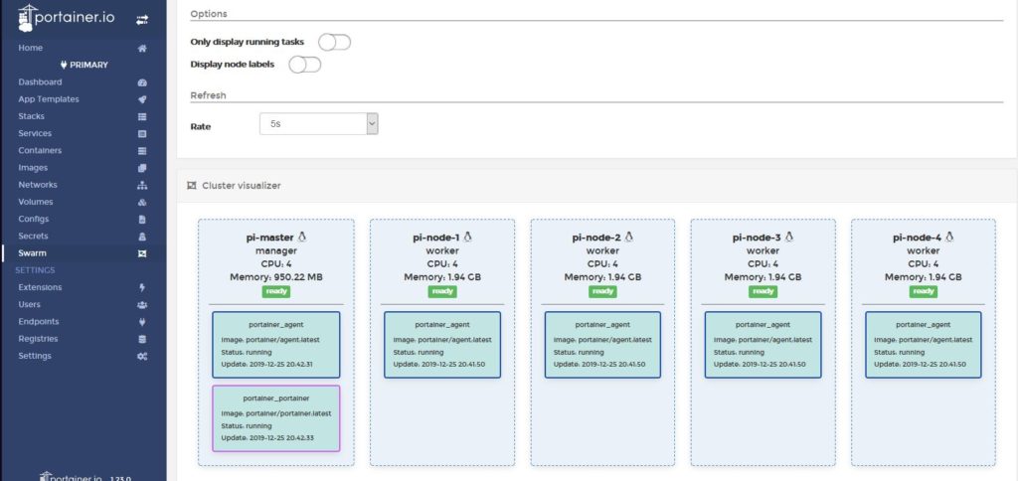Click the Linux penguin icon beside pi-node-2
Viewport: 1018px width, 481px height.
(628, 237)
